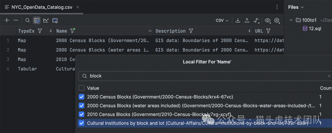
Task: Uncheck 2010 Census Blocks filter value
Action: click(x=81, y=114)
